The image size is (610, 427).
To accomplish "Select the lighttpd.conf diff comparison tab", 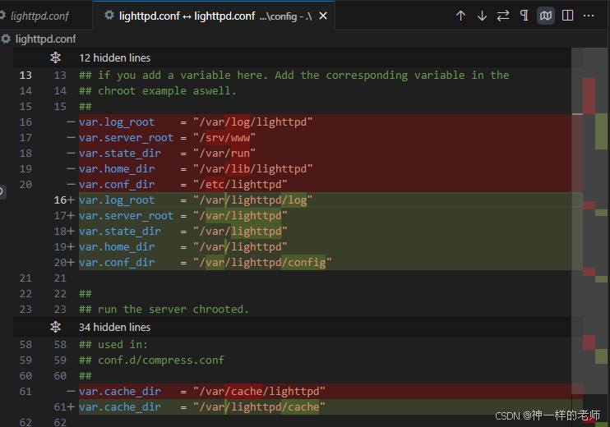I will [x=214, y=16].
